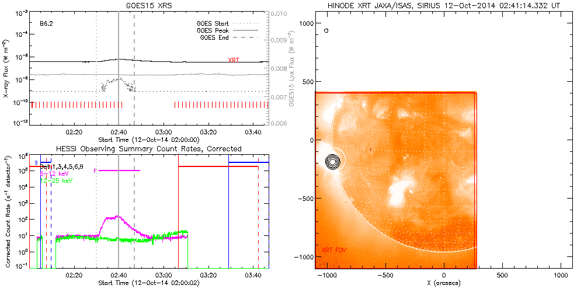Viewport: 584px width, 292px height.
Task: Click the magenta F flare flag marker
Action: point(95,171)
